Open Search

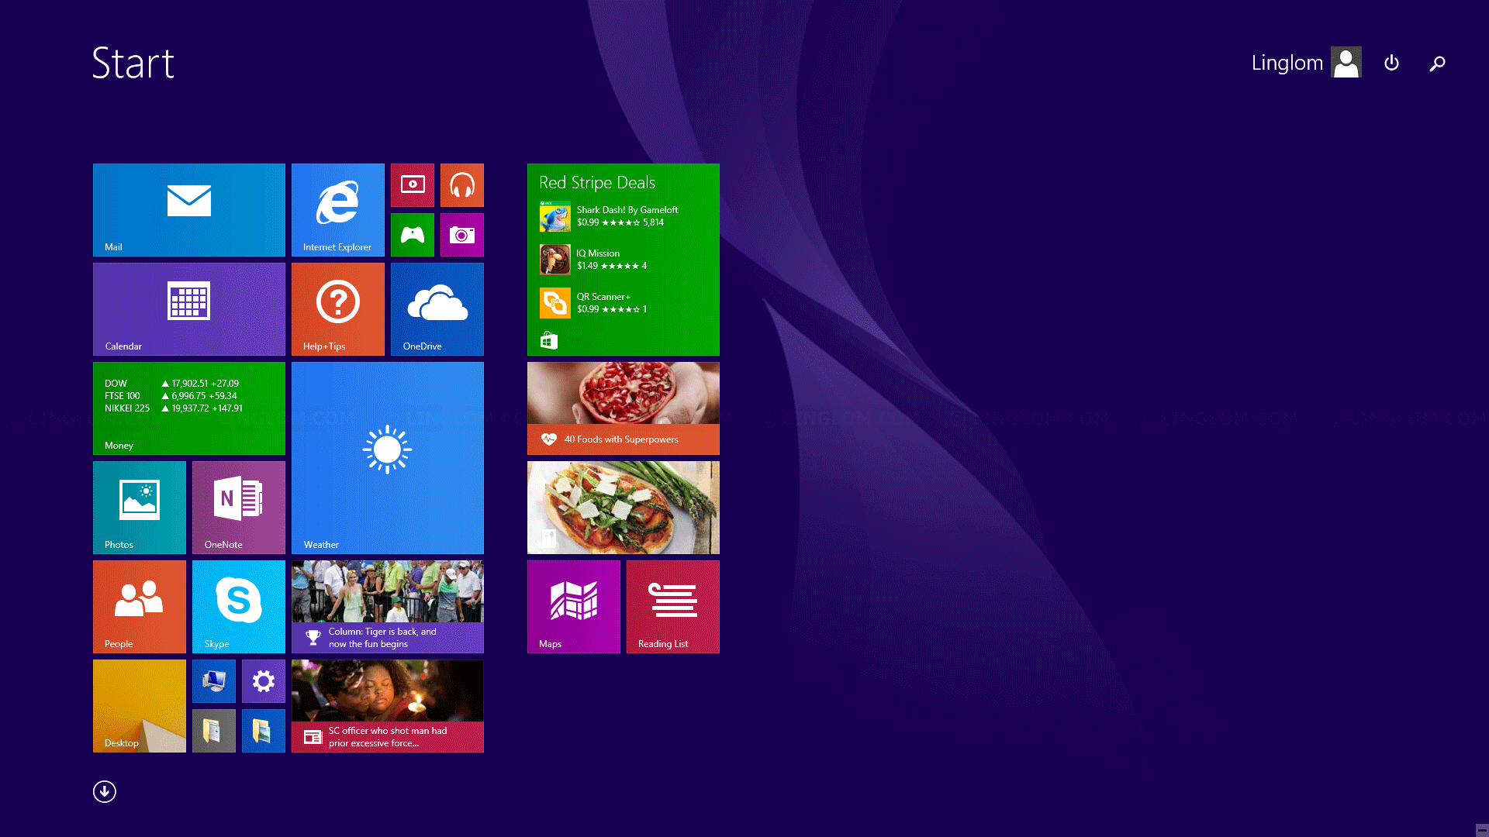click(1437, 63)
